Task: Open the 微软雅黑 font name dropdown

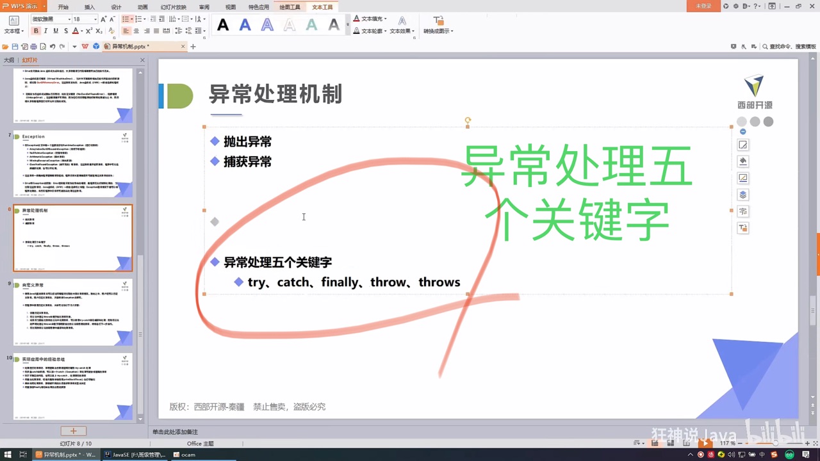Action: tap(68, 19)
